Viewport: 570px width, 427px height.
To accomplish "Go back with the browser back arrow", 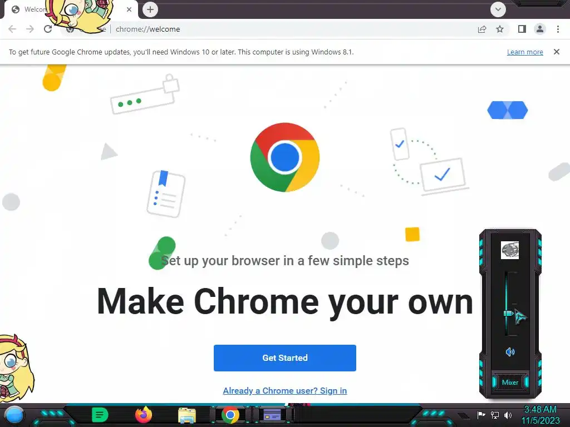I will click(x=12, y=29).
